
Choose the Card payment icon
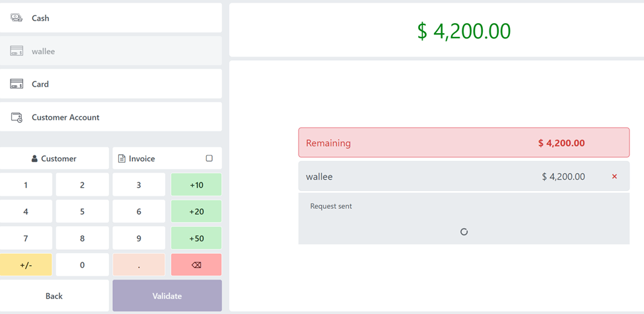point(17,84)
